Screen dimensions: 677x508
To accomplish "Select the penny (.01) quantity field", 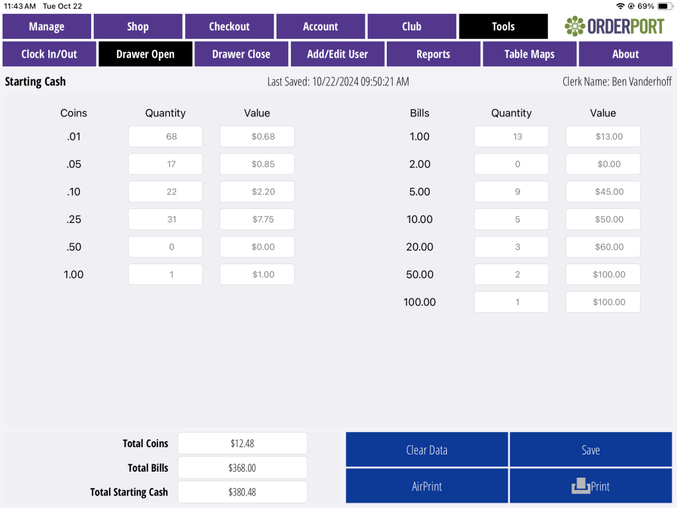I will (x=165, y=137).
